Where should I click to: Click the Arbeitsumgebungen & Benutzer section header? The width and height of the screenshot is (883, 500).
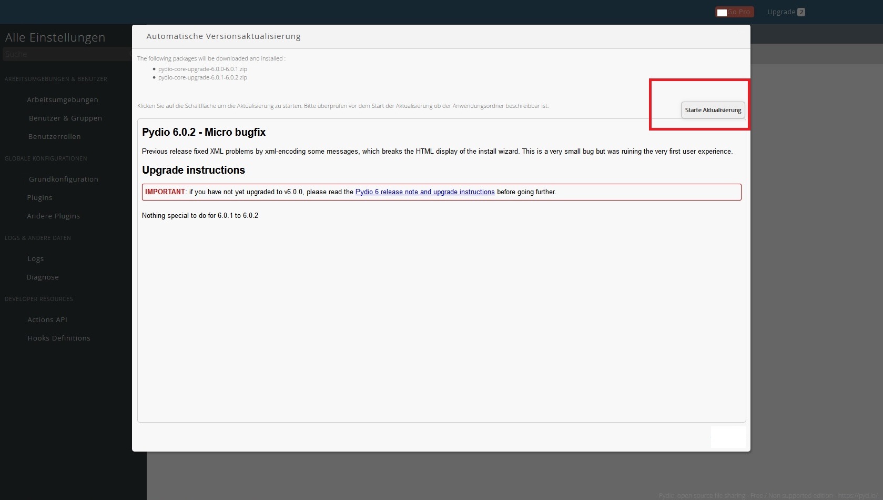[56, 79]
